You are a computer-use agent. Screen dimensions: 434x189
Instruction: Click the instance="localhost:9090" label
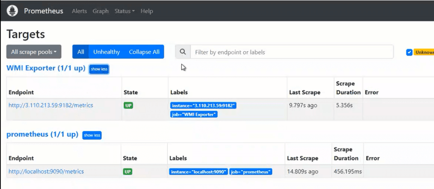199,172
